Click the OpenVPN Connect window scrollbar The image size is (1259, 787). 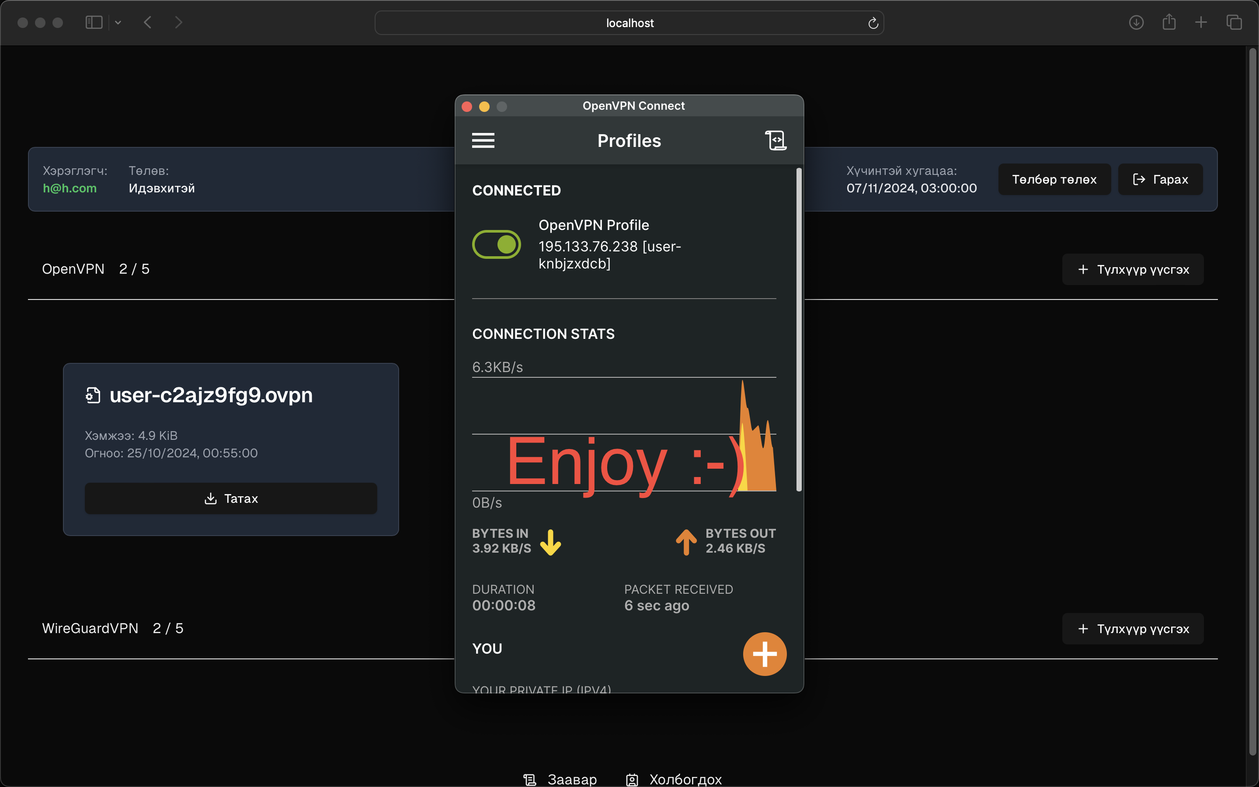click(x=799, y=330)
